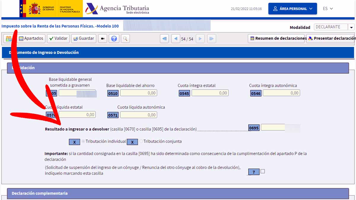This screenshot has height=200, width=356.
Task: Open Resumen de declaraciones
Action: 276,39
